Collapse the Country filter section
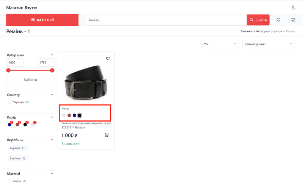This screenshot has height=187, width=303. (x=52, y=95)
